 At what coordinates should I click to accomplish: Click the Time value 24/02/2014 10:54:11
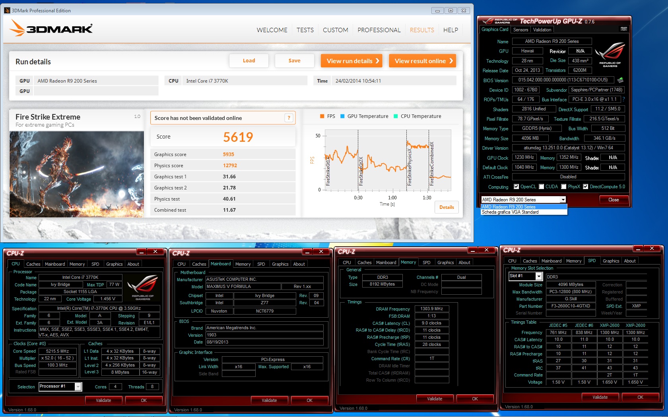(358, 81)
